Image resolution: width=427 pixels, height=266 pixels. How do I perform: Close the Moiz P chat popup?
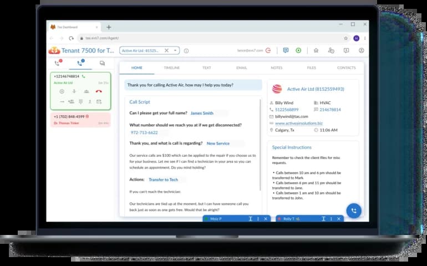[266, 219]
